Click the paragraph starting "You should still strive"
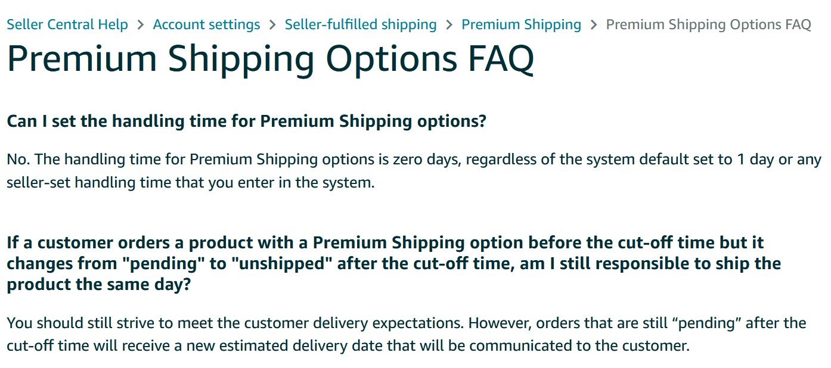The width and height of the screenshot is (831, 368). tap(406, 334)
